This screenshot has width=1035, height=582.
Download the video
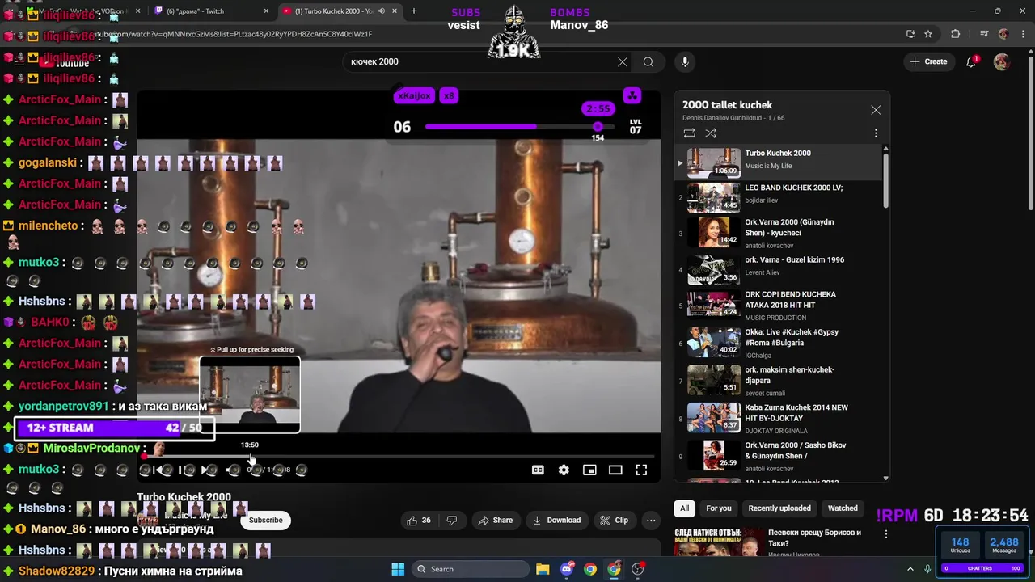point(556,521)
